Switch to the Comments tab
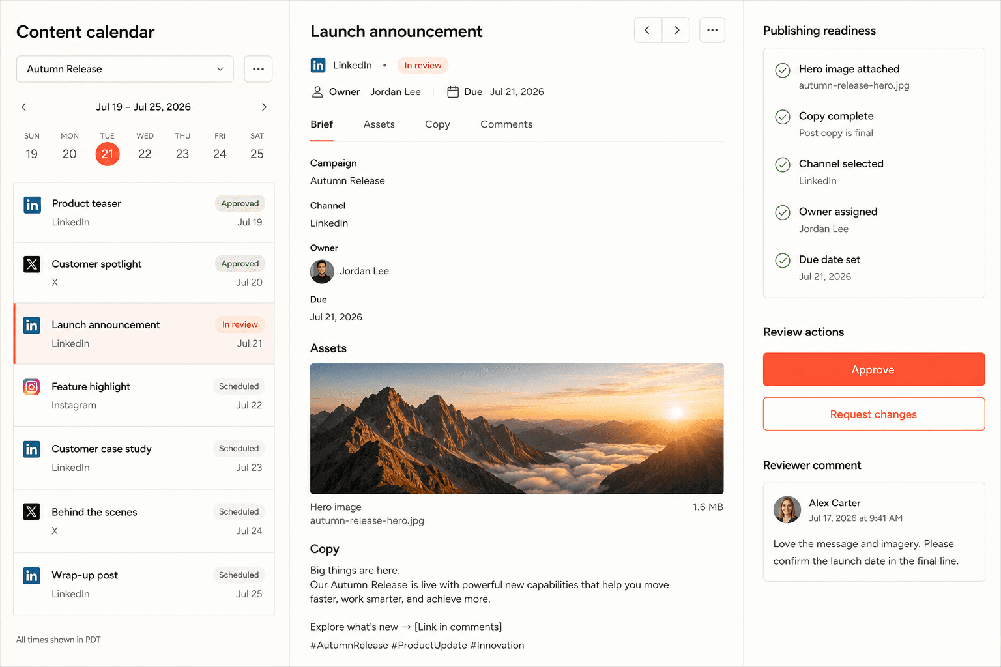 (506, 124)
